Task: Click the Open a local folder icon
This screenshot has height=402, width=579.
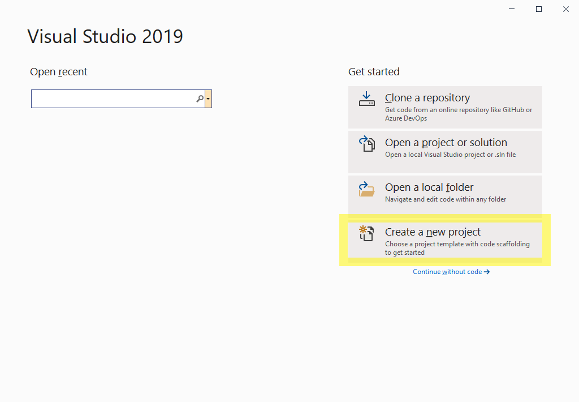Action: (366, 189)
